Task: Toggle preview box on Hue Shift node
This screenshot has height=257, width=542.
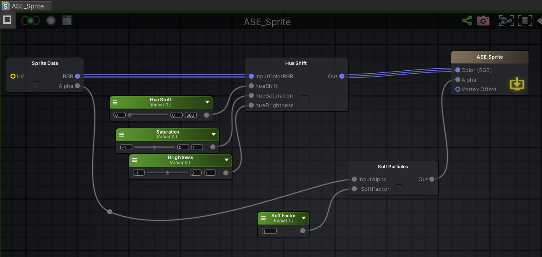Action: 305,99
